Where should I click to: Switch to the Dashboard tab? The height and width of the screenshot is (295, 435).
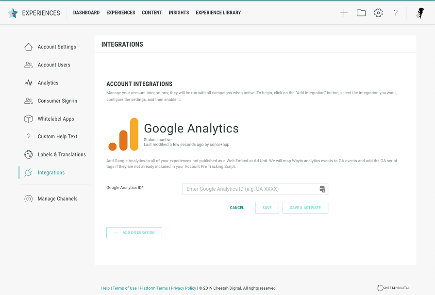pyautogui.click(x=86, y=13)
